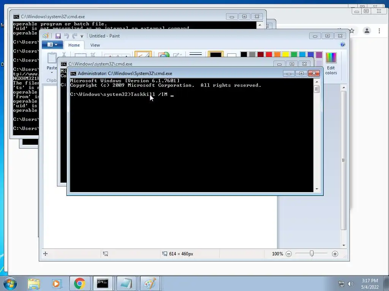This screenshot has width=389, height=291.
Task: Click the Paint Help question mark icon
Action: 343,45
